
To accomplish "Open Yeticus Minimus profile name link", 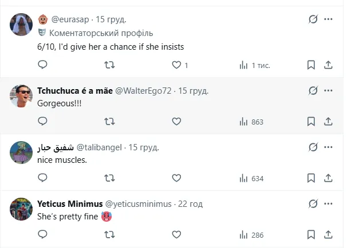I will coord(70,204).
